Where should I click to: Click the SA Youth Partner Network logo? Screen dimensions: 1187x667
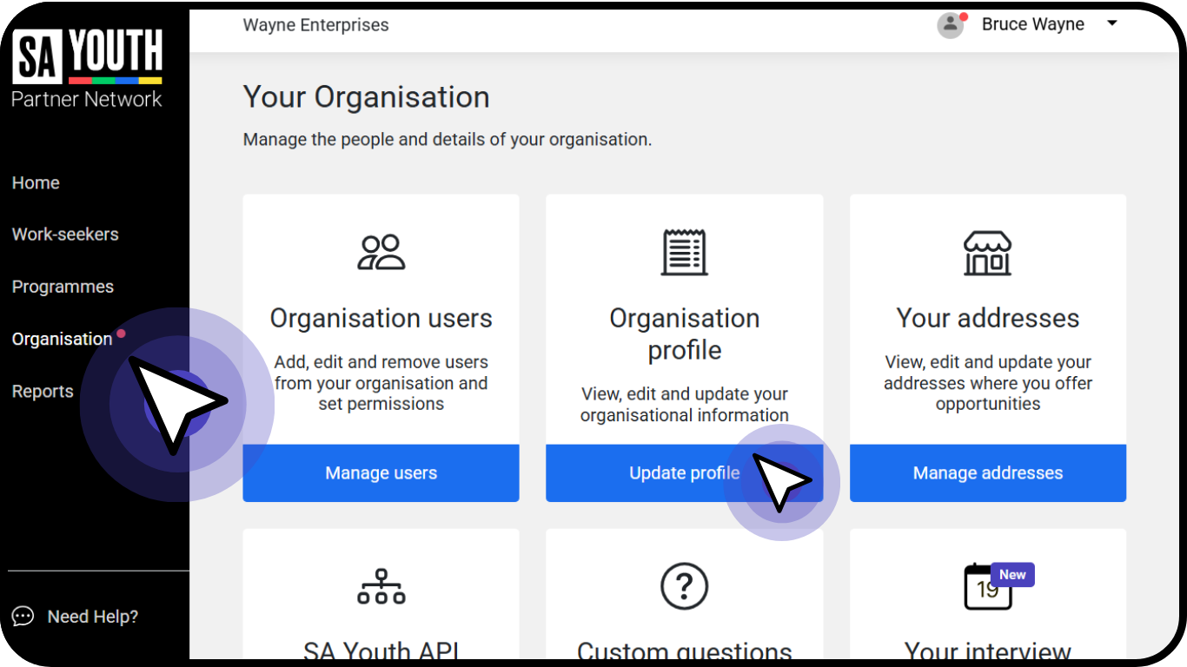tap(87, 68)
